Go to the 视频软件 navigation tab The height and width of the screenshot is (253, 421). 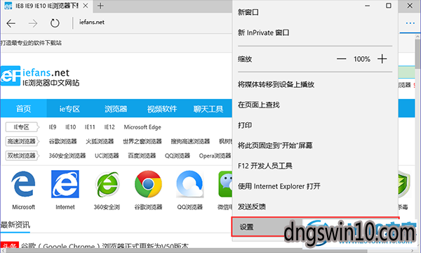162,109
